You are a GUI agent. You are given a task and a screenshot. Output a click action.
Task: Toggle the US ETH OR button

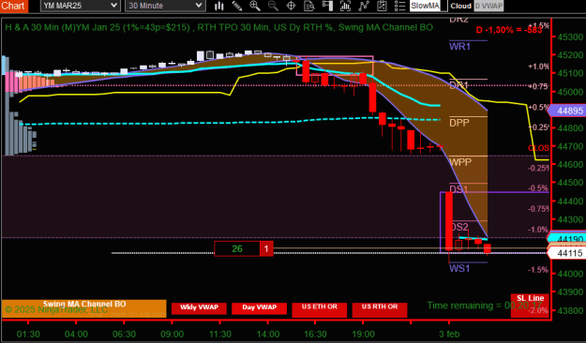[x=319, y=310]
